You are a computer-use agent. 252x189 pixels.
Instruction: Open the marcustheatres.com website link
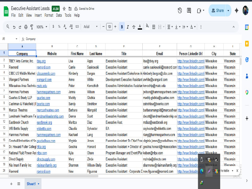point(48,110)
